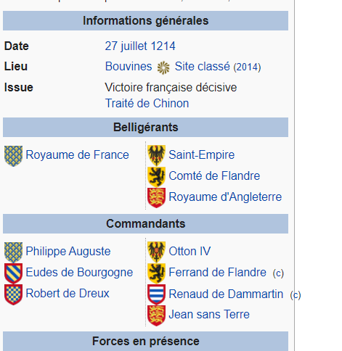
Task: Click the Holy Roman eagle shield beside Saint-Empire
Action: (157, 155)
